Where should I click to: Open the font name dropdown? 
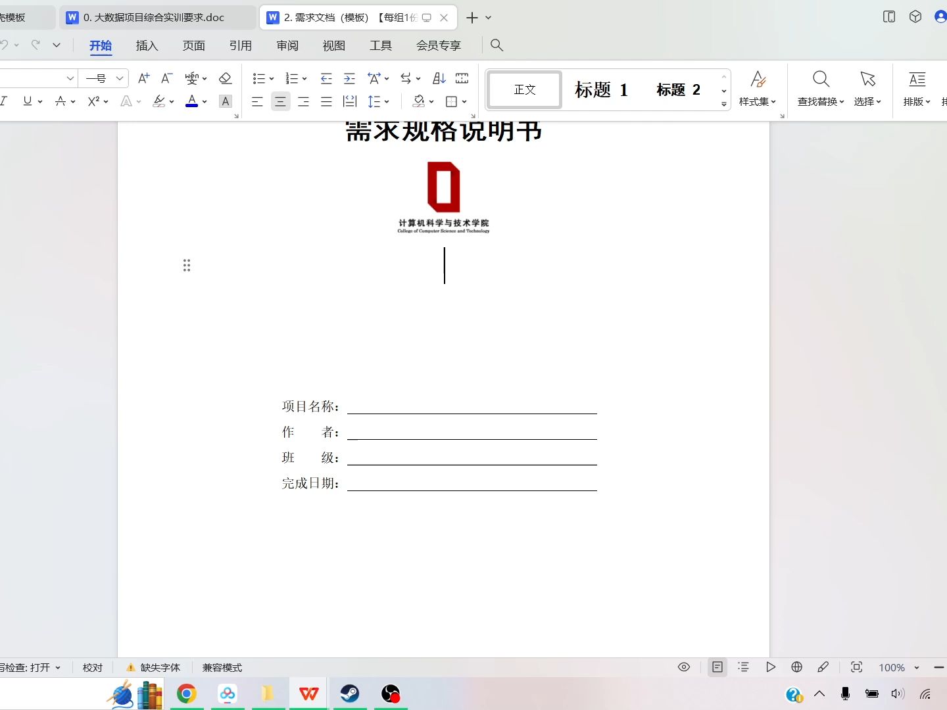[x=70, y=79]
